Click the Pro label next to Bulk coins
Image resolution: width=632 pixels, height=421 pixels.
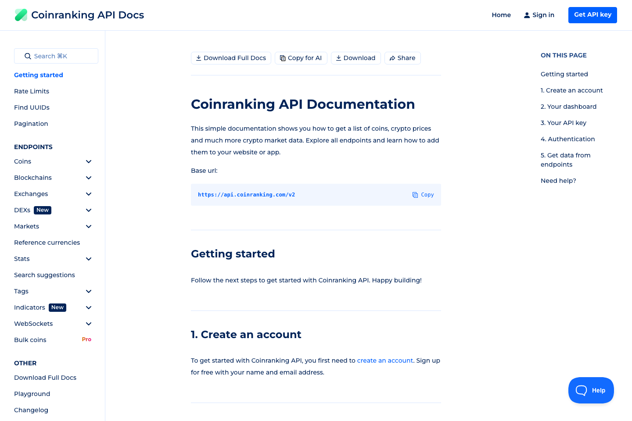86,339
